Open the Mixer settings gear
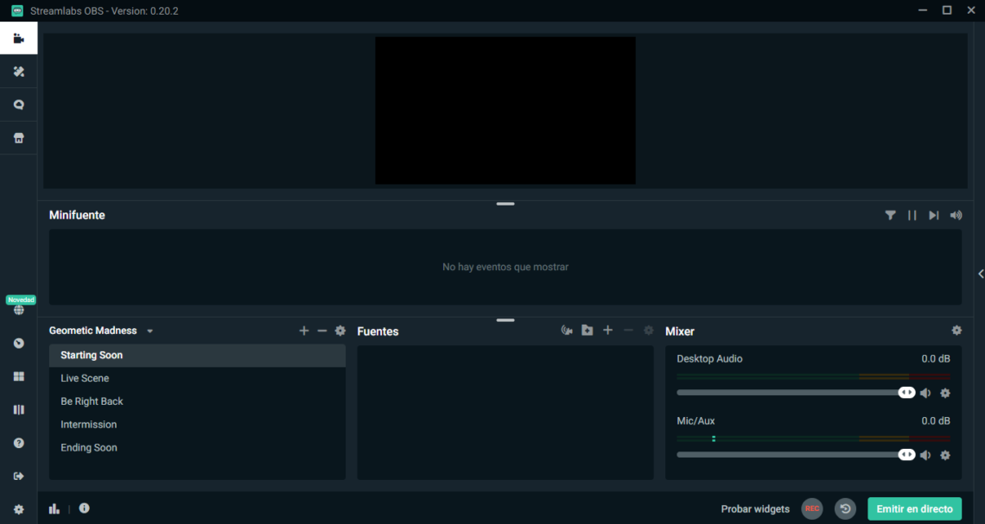The height and width of the screenshot is (524, 985). tap(956, 330)
